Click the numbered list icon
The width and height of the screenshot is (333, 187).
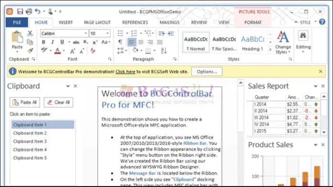(x=134, y=33)
